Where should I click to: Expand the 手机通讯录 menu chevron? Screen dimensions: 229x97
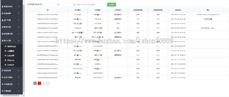(19, 84)
